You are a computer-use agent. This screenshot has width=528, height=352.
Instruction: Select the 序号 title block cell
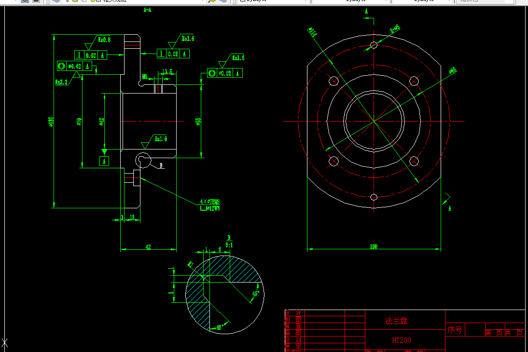coord(455,330)
